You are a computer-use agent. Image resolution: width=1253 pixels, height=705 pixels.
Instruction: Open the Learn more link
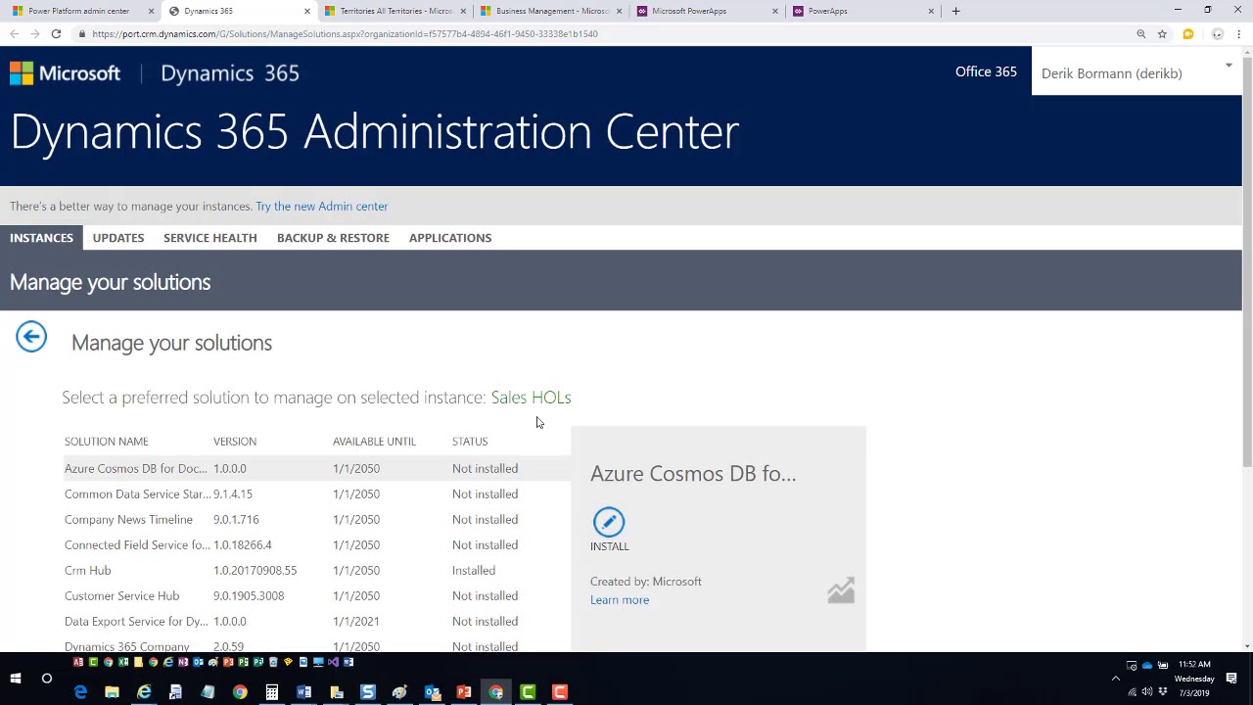620,600
